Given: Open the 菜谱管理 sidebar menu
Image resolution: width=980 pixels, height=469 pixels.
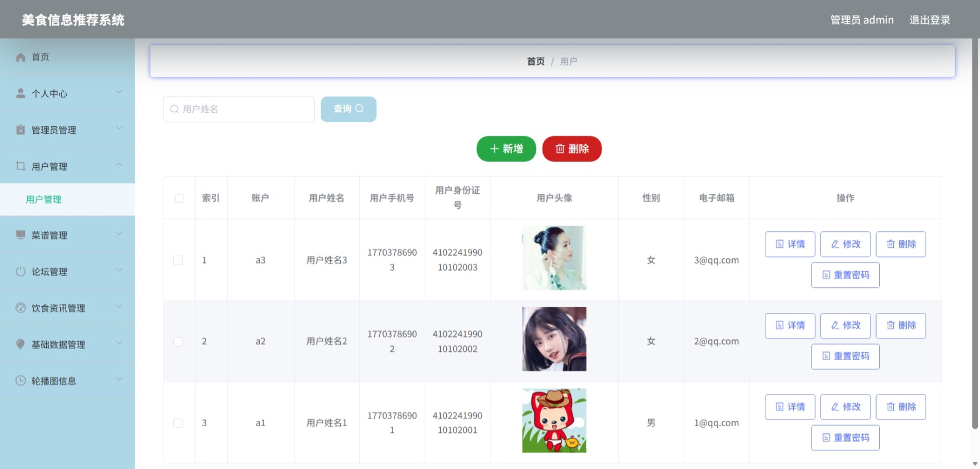Looking at the screenshot, I should 67,235.
